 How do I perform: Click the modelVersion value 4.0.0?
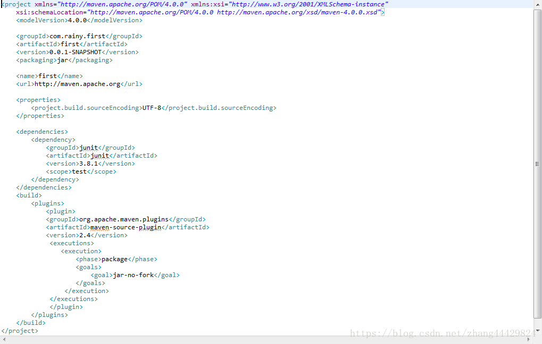coord(78,20)
